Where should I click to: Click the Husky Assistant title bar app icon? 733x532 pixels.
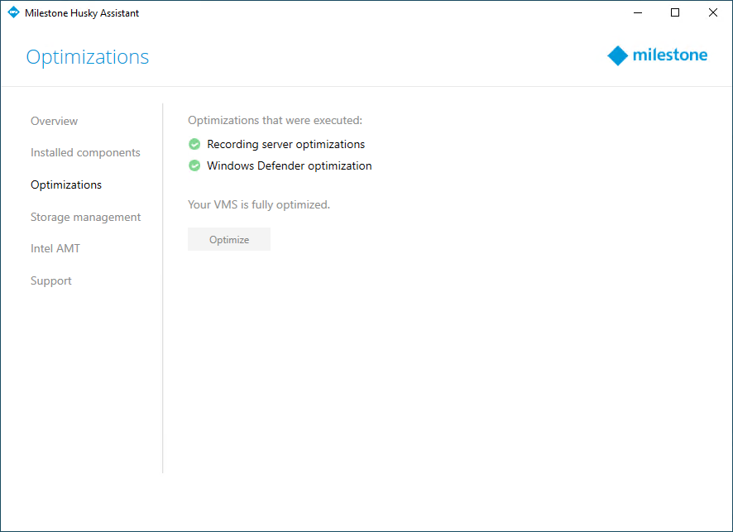[x=13, y=12]
